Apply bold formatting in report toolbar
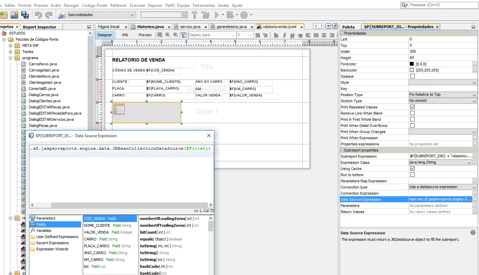The height and width of the screenshot is (275, 479). [x=276, y=35]
